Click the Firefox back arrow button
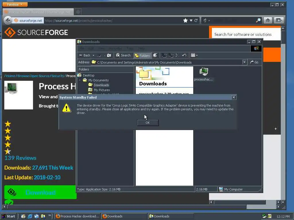Screen dimensions: 294x220 8,20
